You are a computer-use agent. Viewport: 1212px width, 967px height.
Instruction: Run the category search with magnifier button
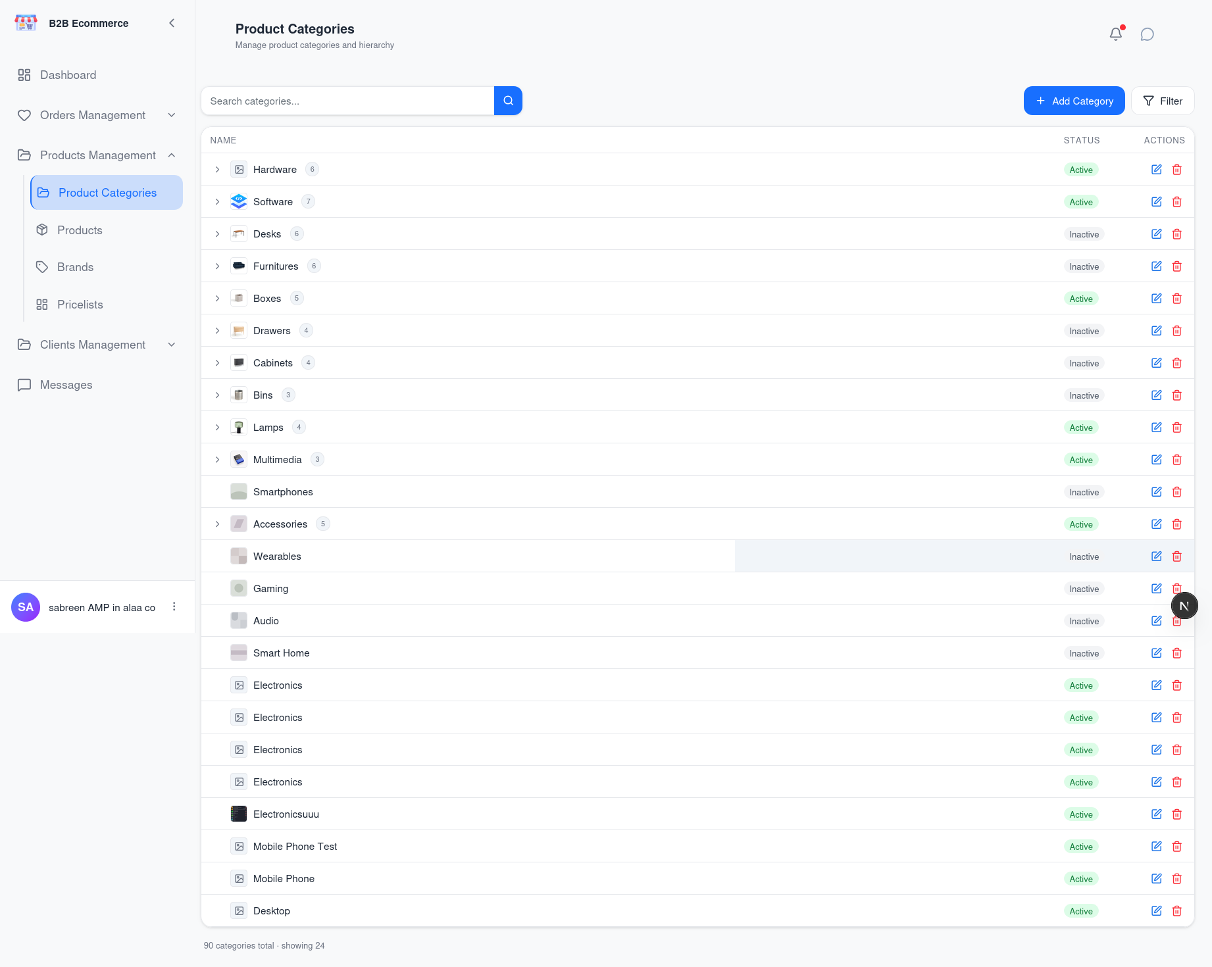508,101
